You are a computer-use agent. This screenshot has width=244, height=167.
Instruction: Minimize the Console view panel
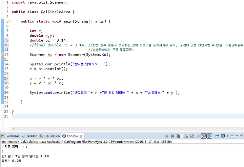point(242,135)
